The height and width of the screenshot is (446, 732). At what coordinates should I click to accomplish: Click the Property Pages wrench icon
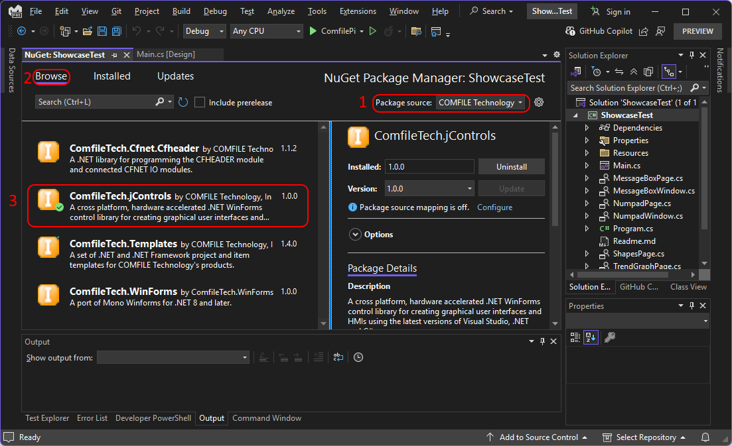[x=609, y=337]
